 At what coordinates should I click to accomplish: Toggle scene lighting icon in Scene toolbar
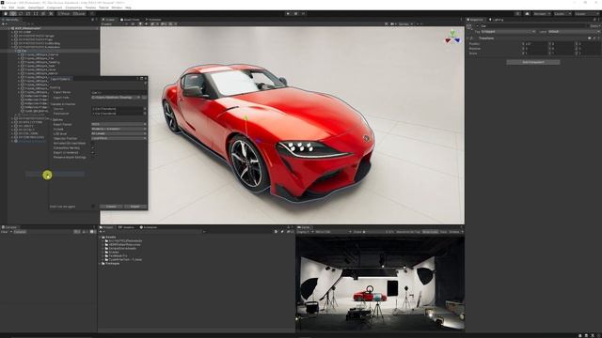(x=140, y=23)
